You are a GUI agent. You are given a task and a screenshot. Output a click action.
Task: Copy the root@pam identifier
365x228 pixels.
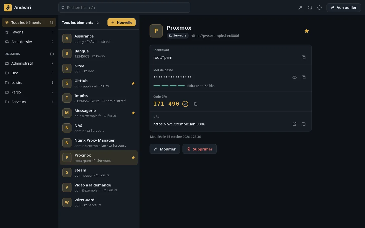coord(304,57)
